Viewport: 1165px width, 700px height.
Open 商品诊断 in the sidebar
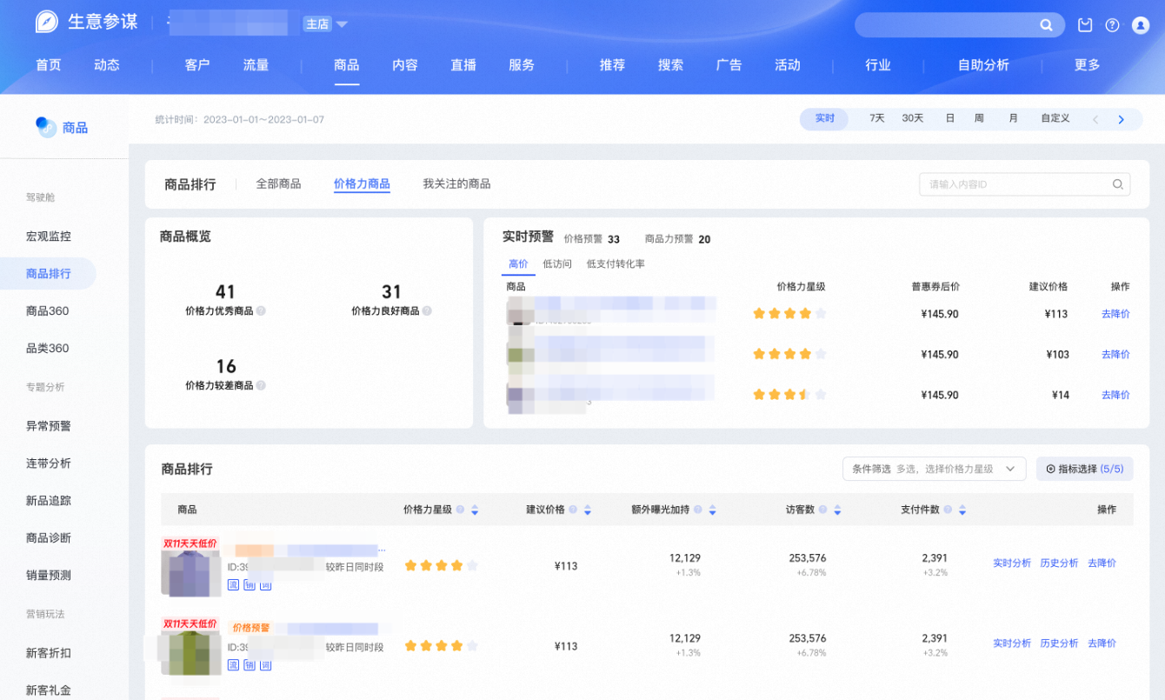[49, 537]
